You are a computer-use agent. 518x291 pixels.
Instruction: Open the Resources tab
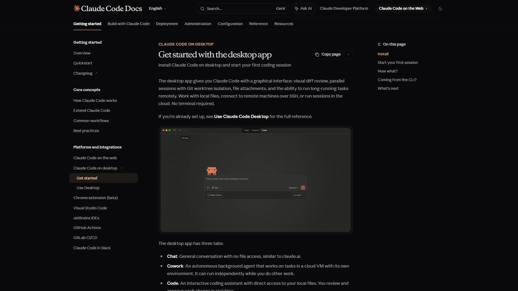click(x=284, y=24)
